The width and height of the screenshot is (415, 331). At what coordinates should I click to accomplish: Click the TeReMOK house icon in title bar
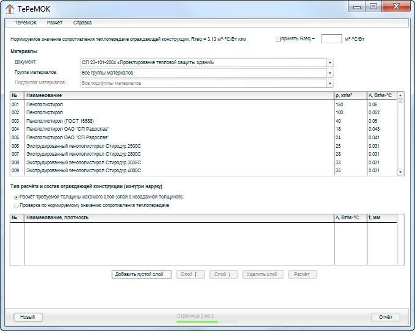[x=10, y=7]
